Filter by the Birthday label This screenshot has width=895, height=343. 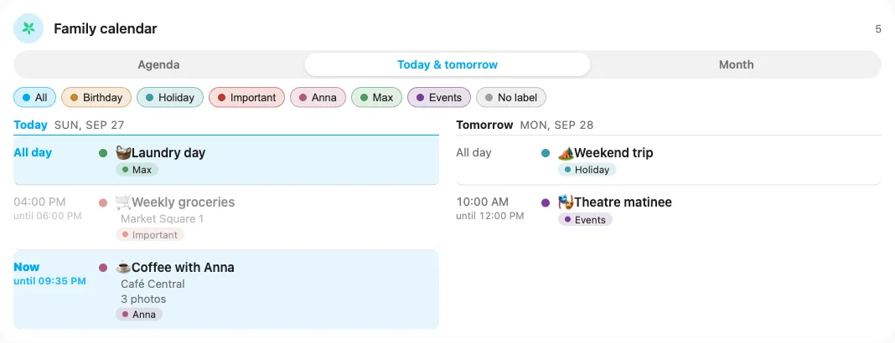tap(96, 97)
